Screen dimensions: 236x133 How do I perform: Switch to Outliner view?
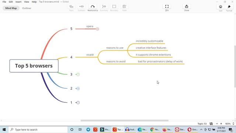click(x=27, y=8)
